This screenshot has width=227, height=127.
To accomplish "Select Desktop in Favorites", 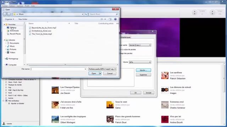I will coord(13,28).
